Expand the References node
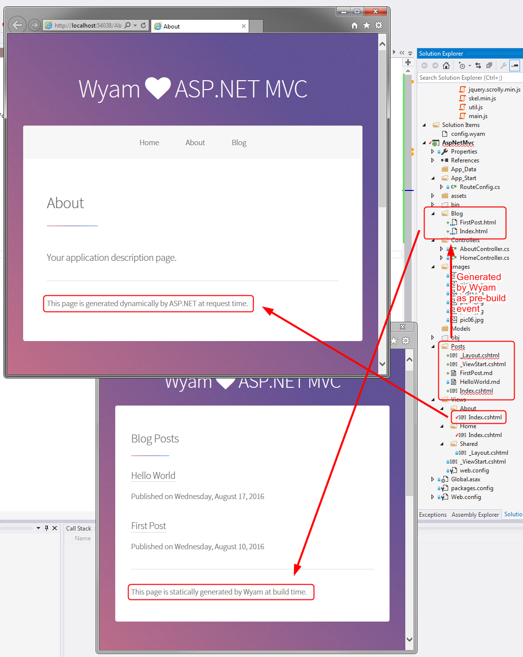523x657 pixels. point(433,160)
